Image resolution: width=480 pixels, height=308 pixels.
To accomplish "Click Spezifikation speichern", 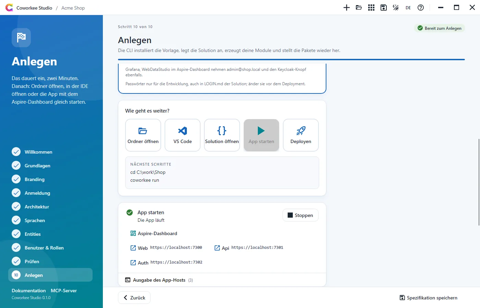I will coord(428,298).
